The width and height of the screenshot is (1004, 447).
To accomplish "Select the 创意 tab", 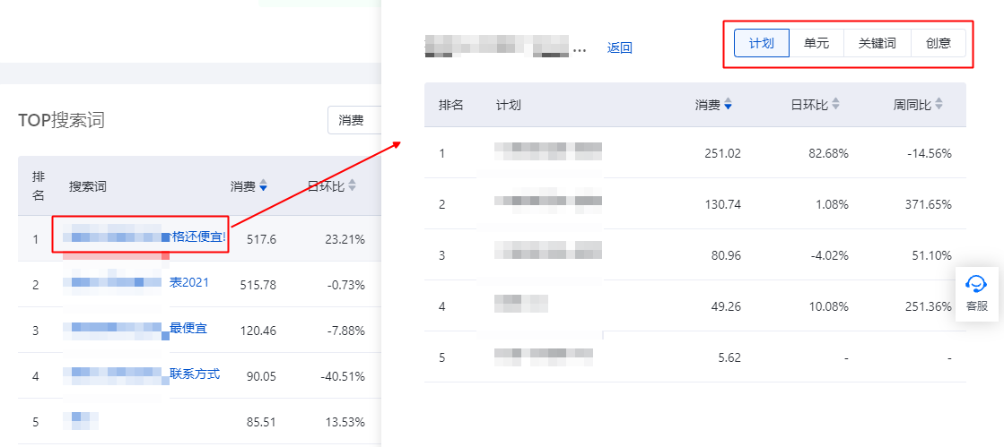I will pyautogui.click(x=938, y=43).
